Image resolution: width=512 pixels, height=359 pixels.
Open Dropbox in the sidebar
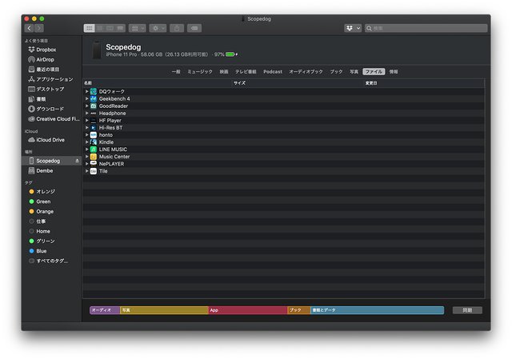[46, 50]
